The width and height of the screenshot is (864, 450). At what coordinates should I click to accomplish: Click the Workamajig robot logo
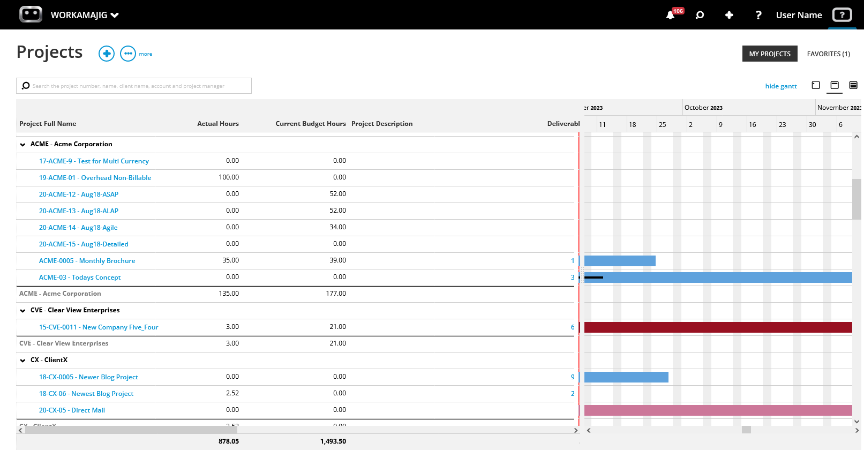coord(31,14)
